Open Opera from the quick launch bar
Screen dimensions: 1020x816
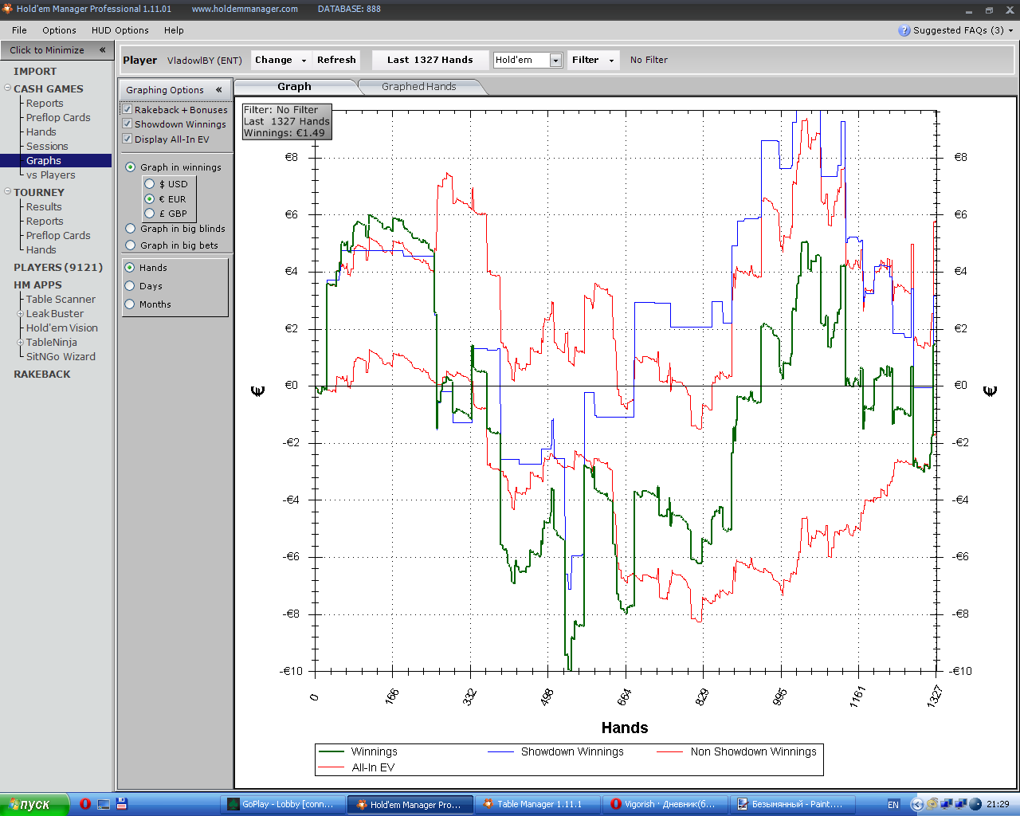pos(85,804)
